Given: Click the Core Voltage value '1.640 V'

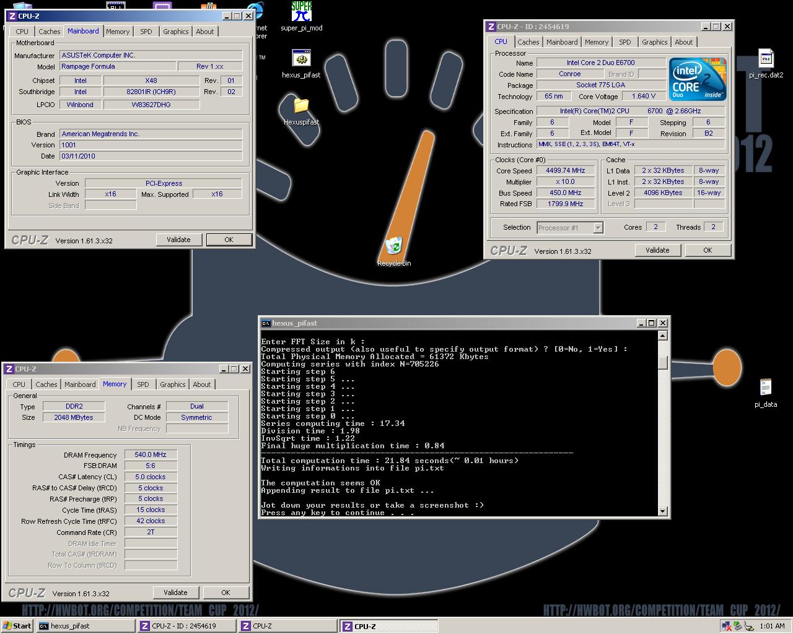Looking at the screenshot, I should point(644,97).
